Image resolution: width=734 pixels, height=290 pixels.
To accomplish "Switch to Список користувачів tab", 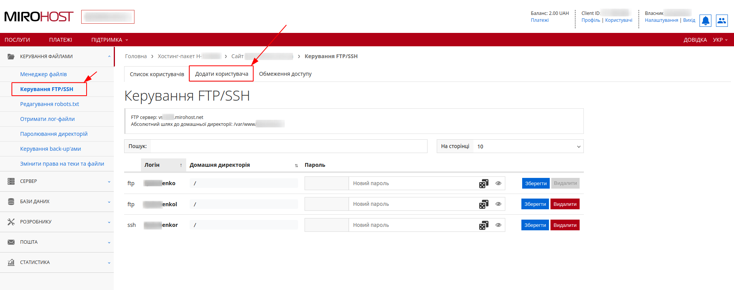I will 157,74.
